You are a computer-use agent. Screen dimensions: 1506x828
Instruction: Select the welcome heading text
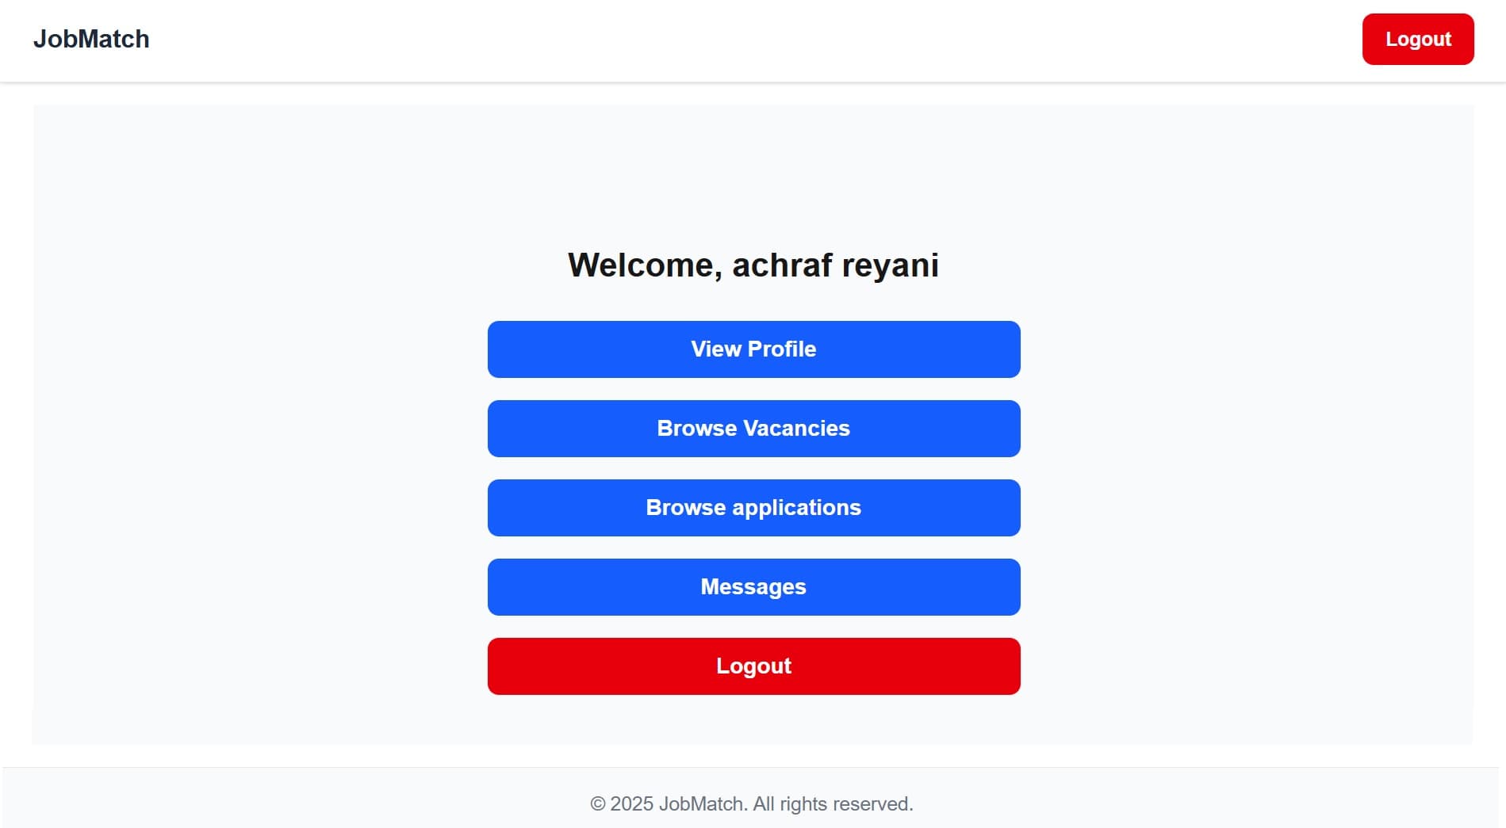753,265
